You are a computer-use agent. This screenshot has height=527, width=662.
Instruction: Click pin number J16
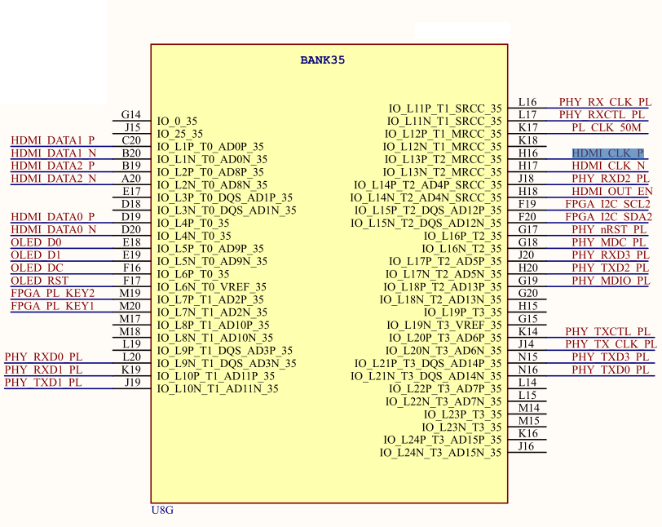point(527,446)
